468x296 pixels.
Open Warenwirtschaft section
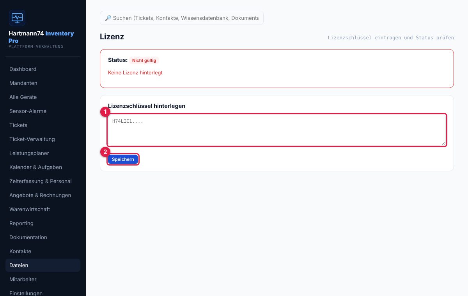[x=43, y=209]
